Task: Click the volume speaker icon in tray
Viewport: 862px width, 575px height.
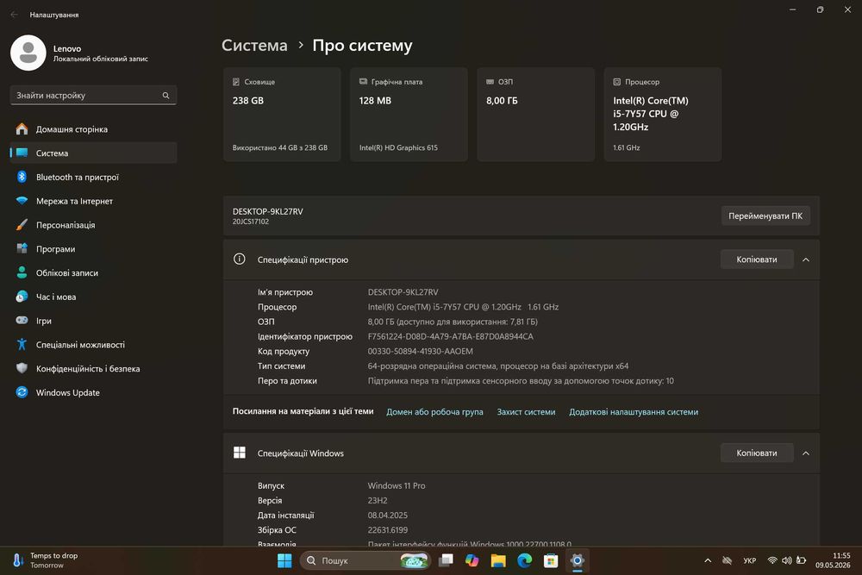Action: [787, 560]
